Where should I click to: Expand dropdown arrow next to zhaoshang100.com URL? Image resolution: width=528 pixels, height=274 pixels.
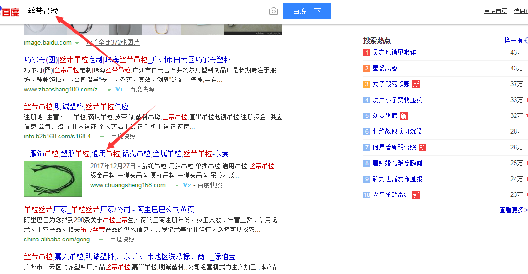point(109,90)
